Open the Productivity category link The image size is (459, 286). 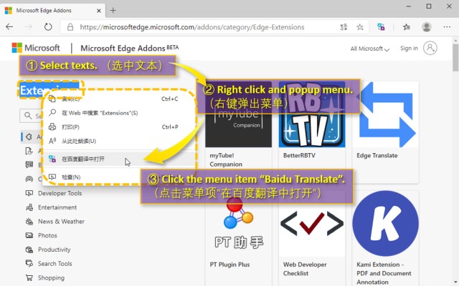(55, 250)
